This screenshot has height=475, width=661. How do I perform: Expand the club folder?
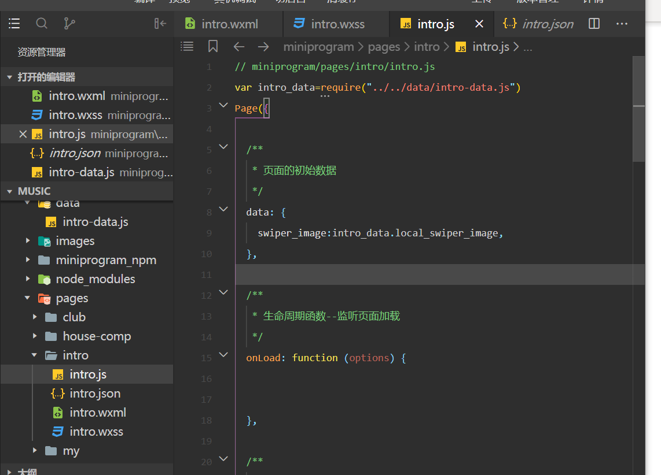35,317
